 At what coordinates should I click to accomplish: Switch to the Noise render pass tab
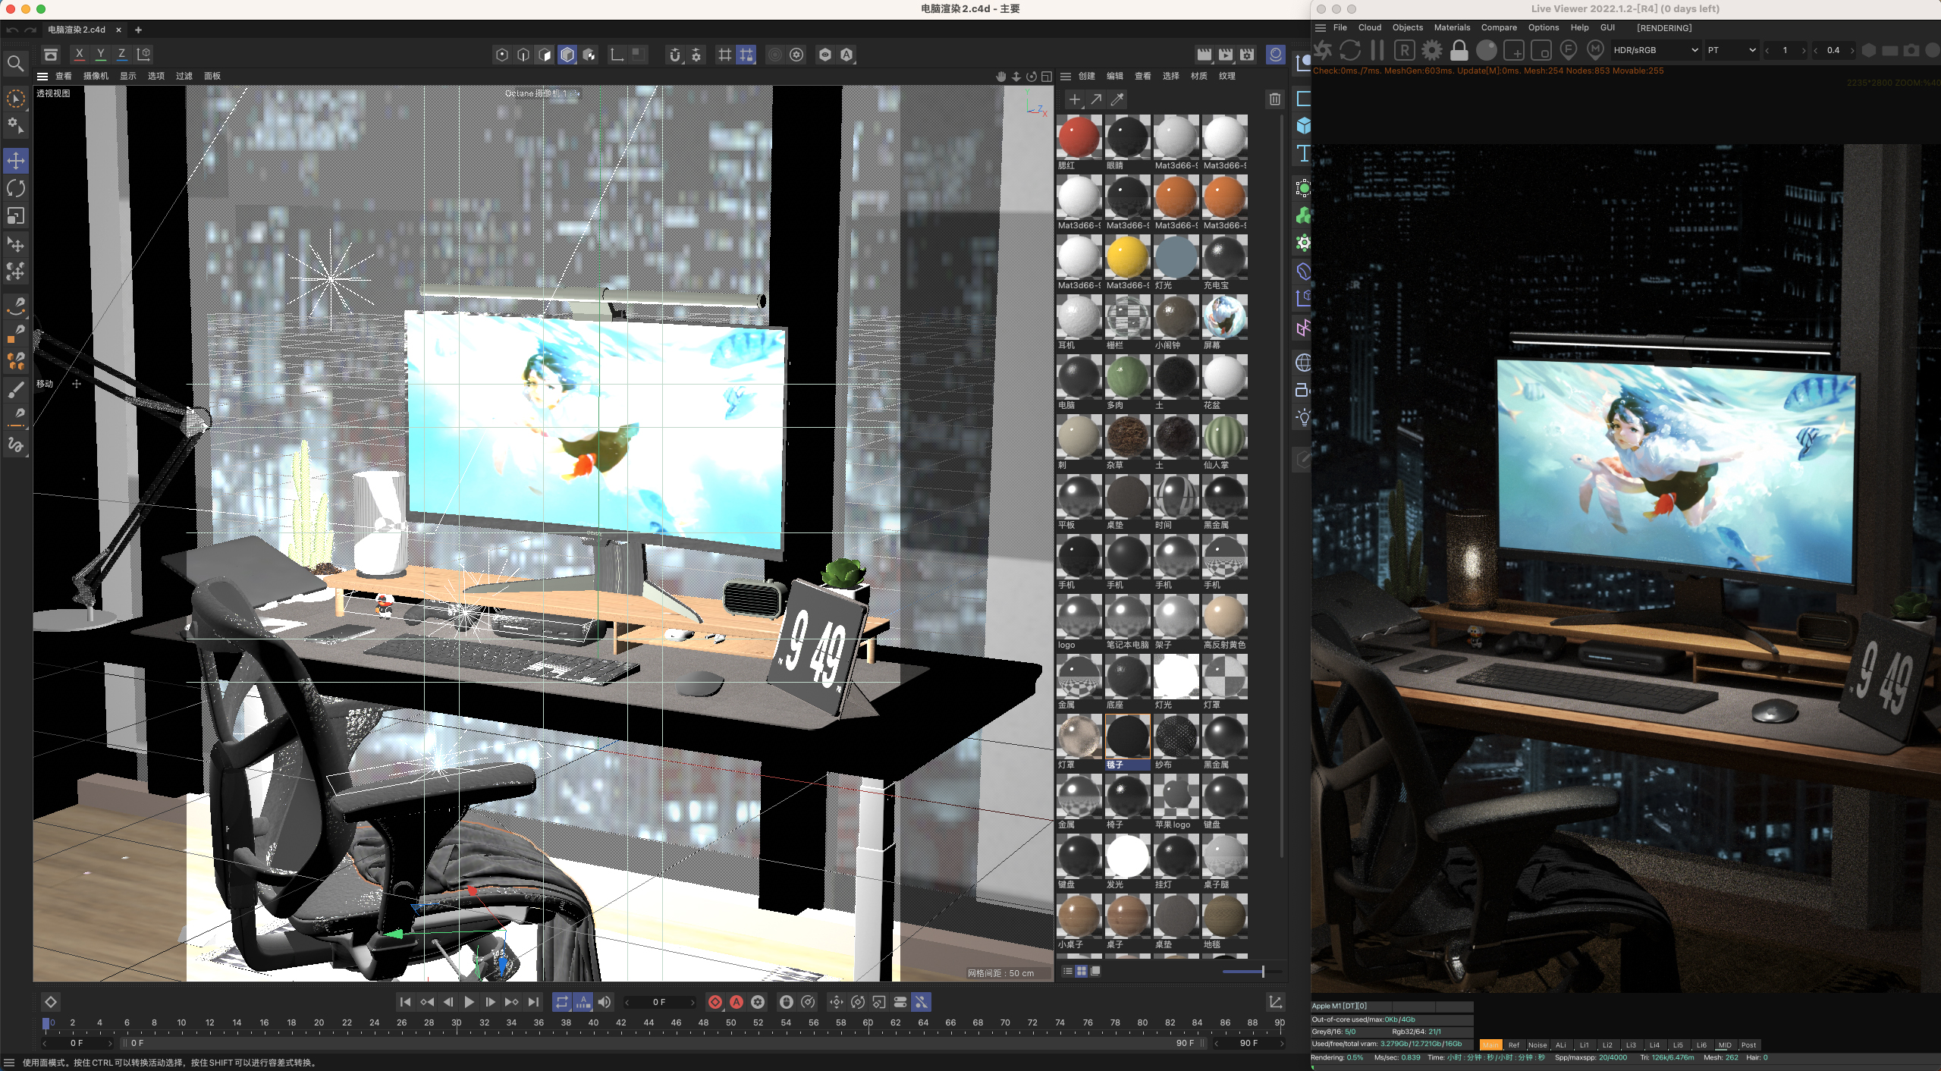click(1537, 1044)
